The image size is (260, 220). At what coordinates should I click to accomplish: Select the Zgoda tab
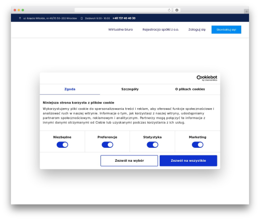tap(70, 89)
